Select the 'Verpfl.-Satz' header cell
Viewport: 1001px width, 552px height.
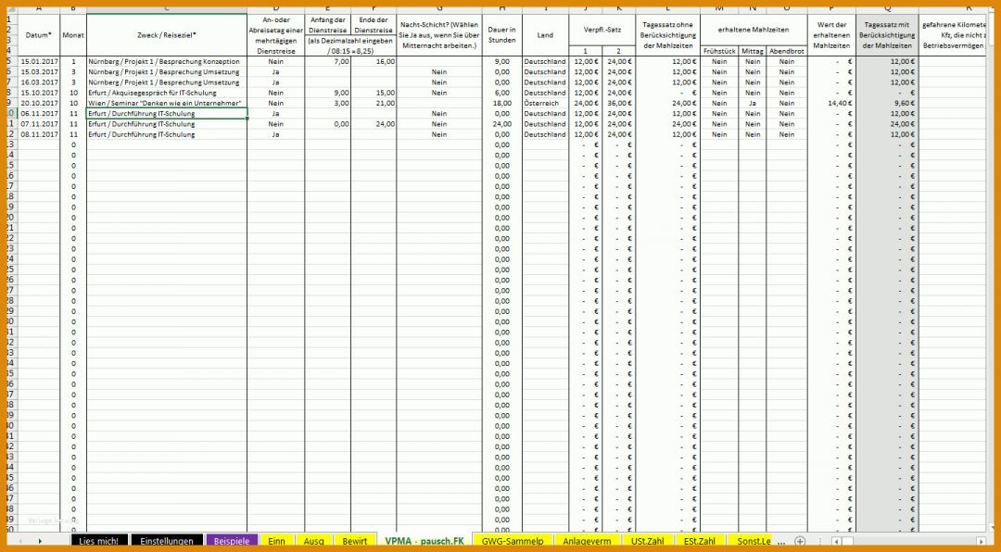[602, 30]
